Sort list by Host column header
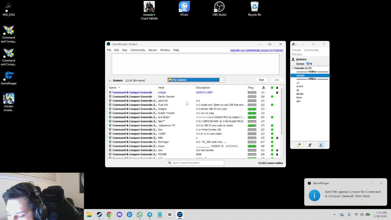This screenshot has height=220, width=391. [x=176, y=88]
